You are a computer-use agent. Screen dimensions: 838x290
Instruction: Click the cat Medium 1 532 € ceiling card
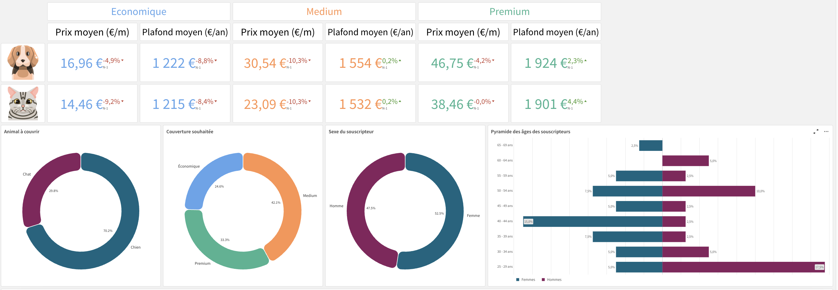(370, 103)
